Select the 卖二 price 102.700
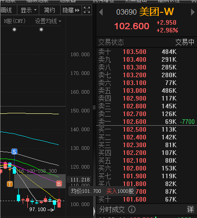 click(x=135, y=114)
